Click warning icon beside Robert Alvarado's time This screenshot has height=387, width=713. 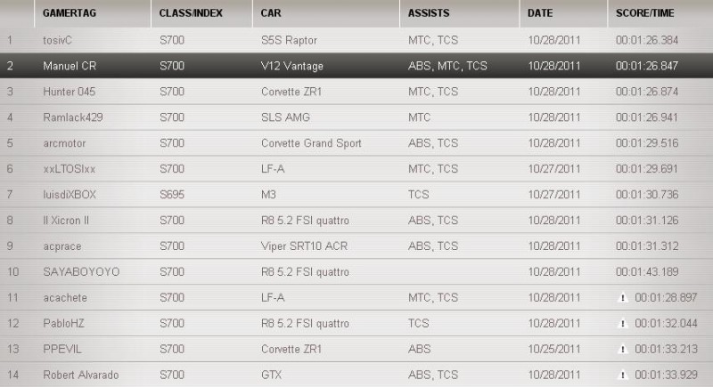623,375
